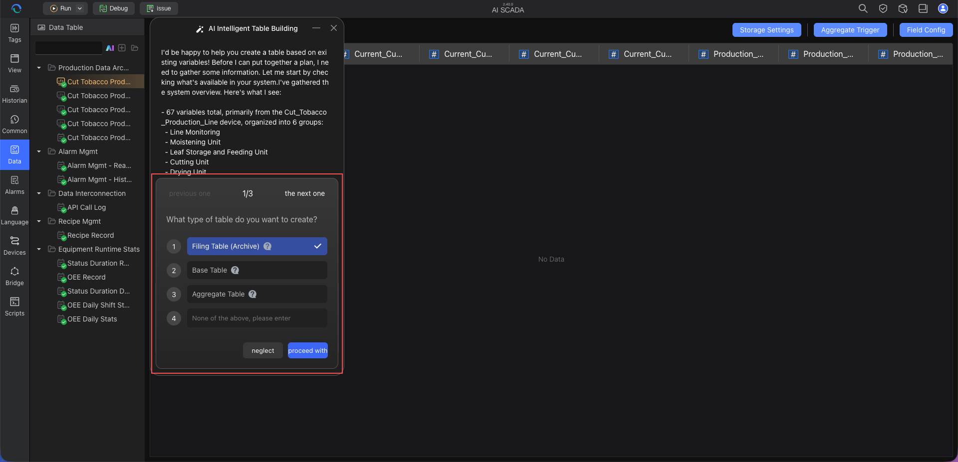Click the Debug button
The height and width of the screenshot is (462, 958).
pyautogui.click(x=114, y=8)
